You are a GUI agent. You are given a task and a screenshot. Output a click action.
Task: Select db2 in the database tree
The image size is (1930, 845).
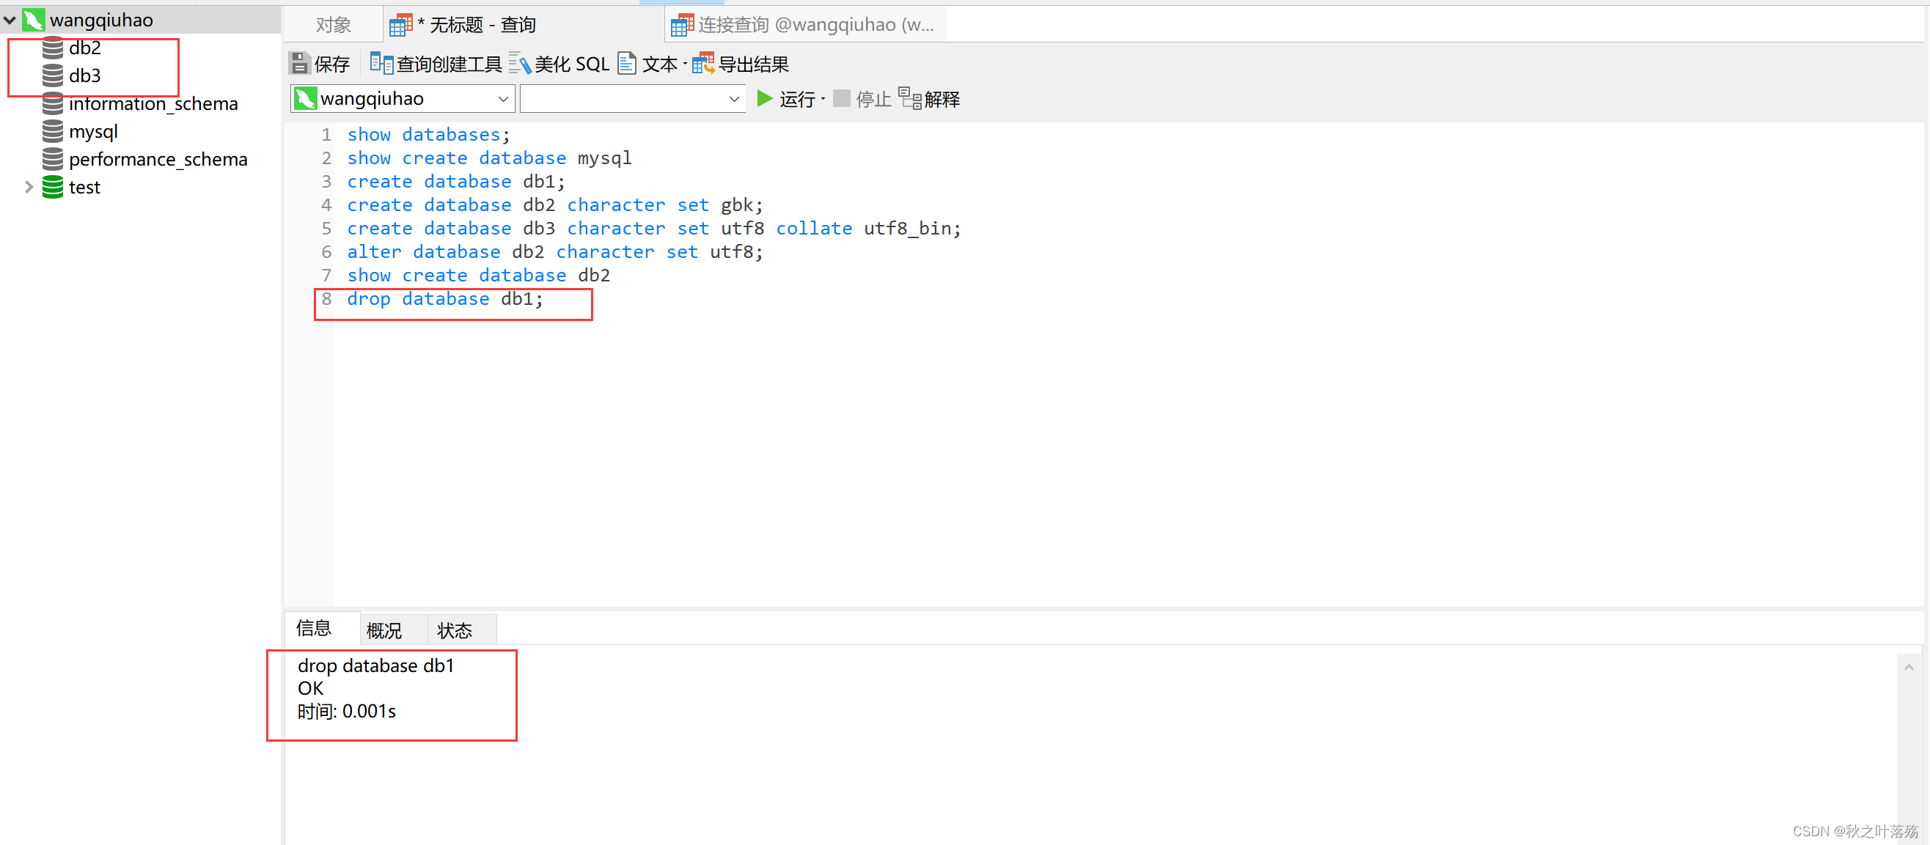click(84, 48)
